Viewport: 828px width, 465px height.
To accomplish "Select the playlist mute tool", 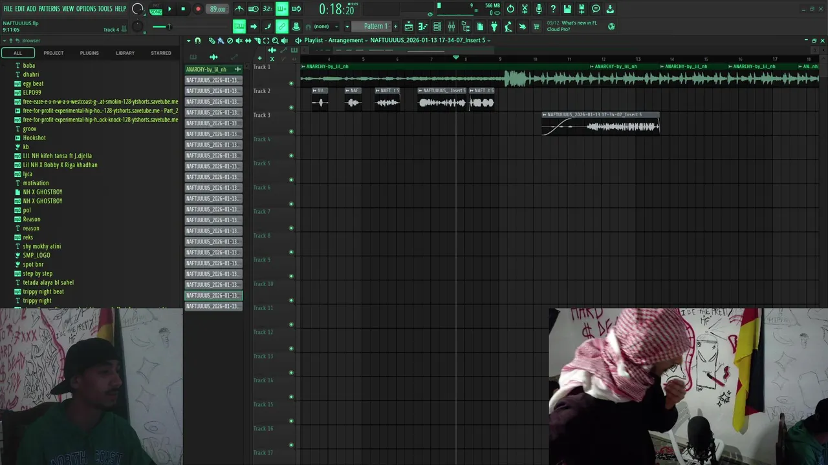I will click(x=239, y=41).
